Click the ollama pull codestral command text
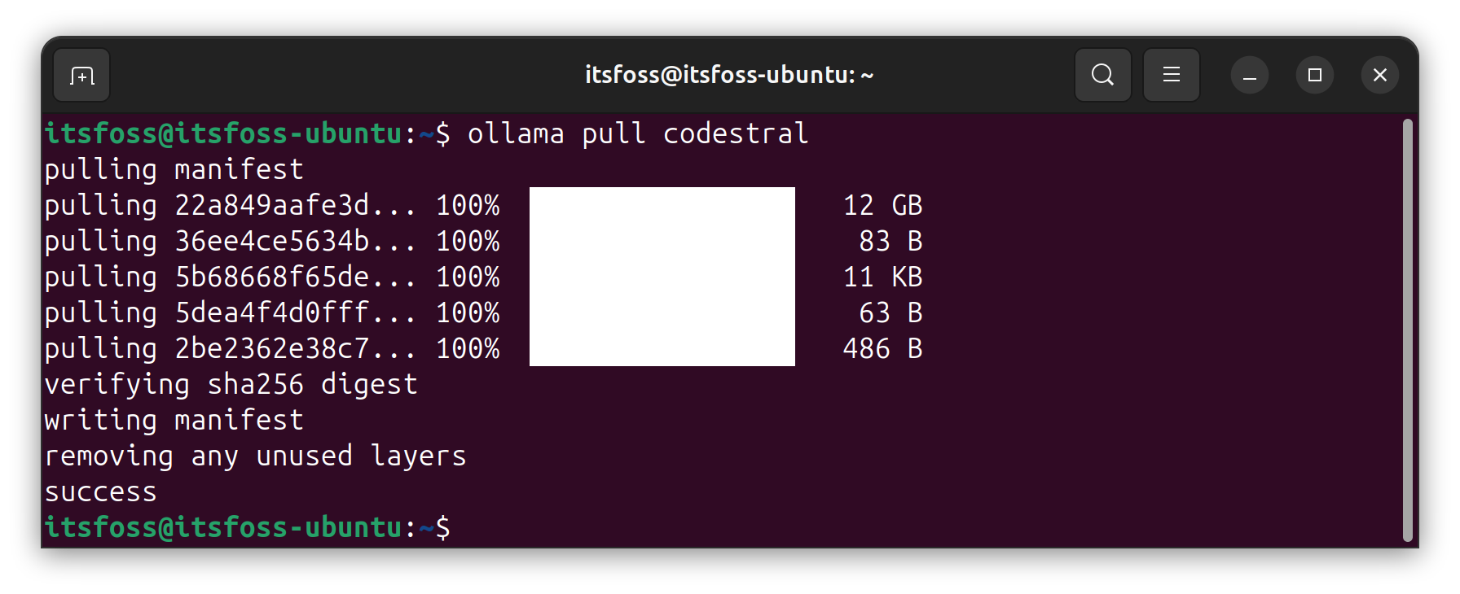This screenshot has height=594, width=1460. point(638,133)
